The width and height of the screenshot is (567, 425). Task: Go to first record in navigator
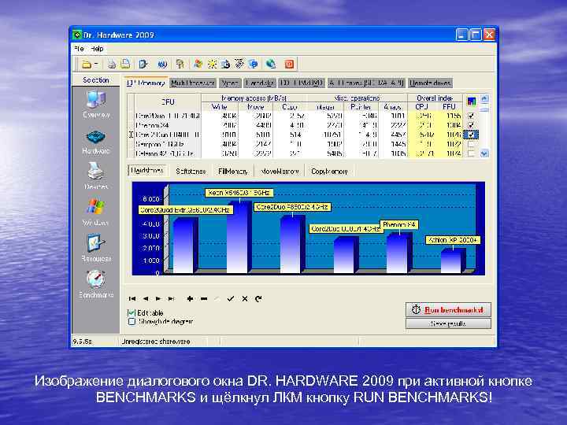[x=132, y=298]
